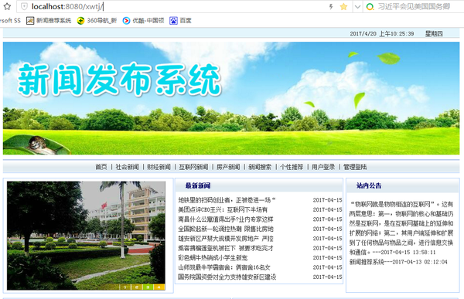The width and height of the screenshot is (464, 299).
Task: Open the 360导航 bookmark
Action: 97,20
